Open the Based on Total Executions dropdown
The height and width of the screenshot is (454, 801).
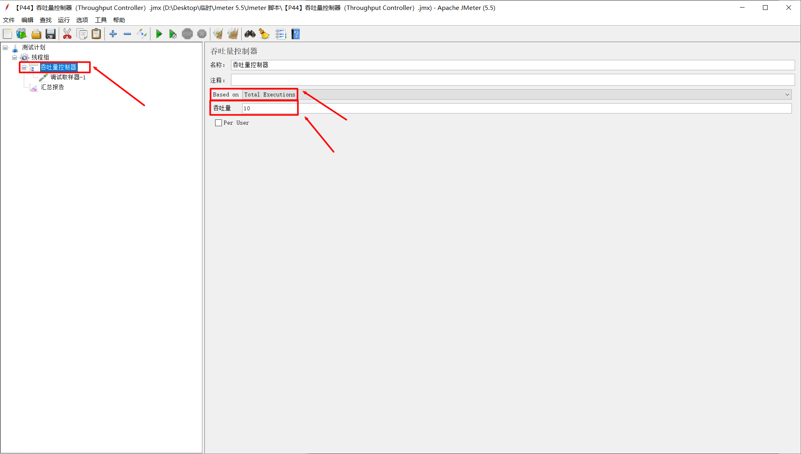pos(517,94)
